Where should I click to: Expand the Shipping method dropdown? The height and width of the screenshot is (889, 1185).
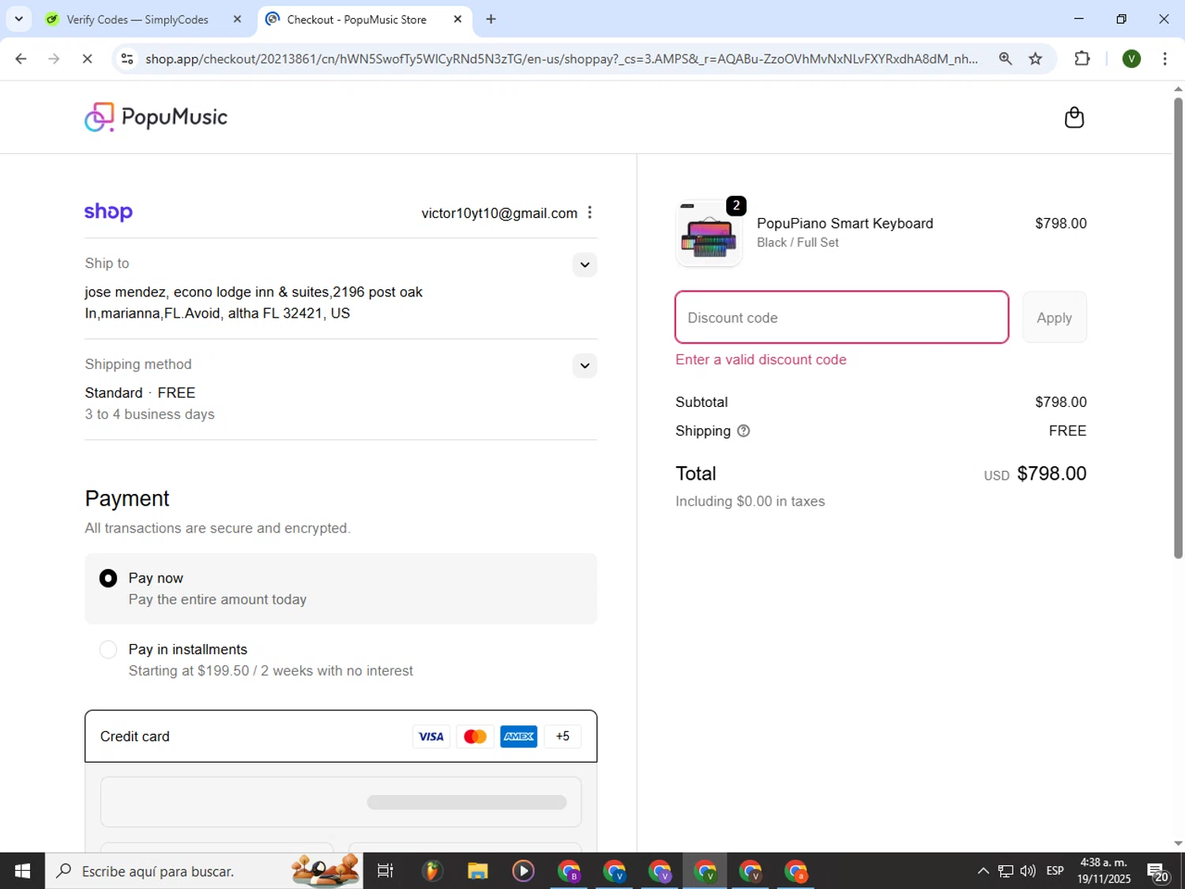585,366
